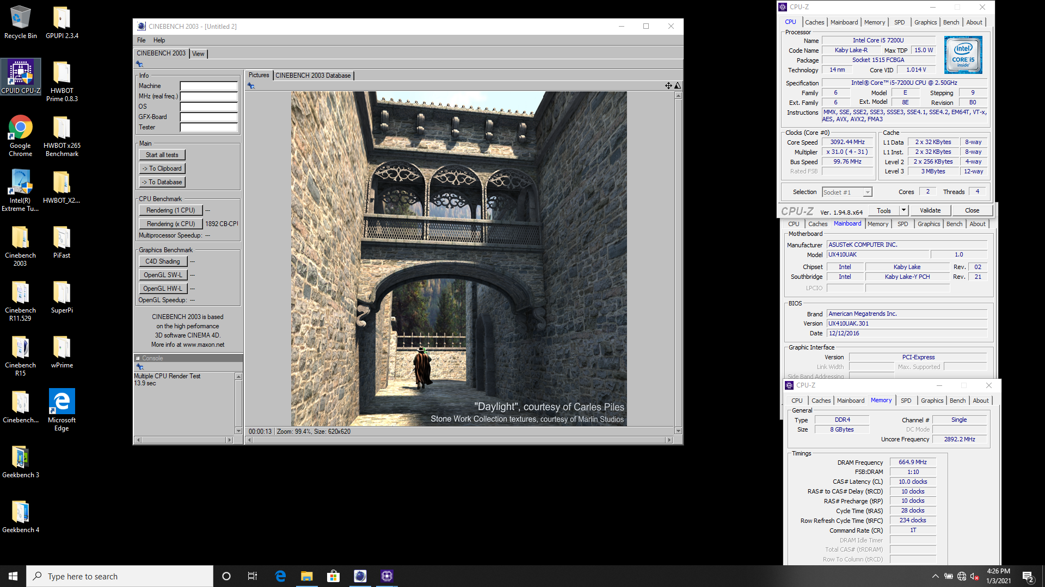Click the Tester input field
The height and width of the screenshot is (587, 1045).
click(208, 127)
